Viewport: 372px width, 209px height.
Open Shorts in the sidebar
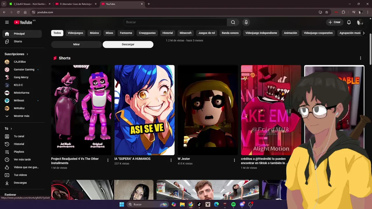pos(22,42)
